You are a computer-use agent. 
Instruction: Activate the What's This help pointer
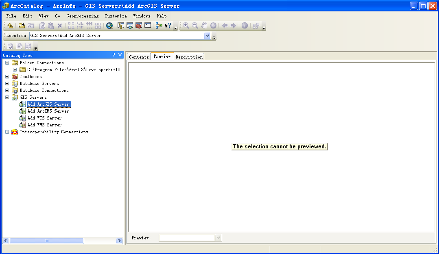[168, 26]
